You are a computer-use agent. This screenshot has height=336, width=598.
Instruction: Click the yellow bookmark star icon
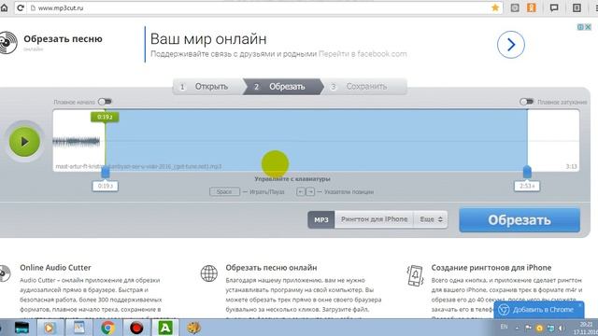coord(495,7)
